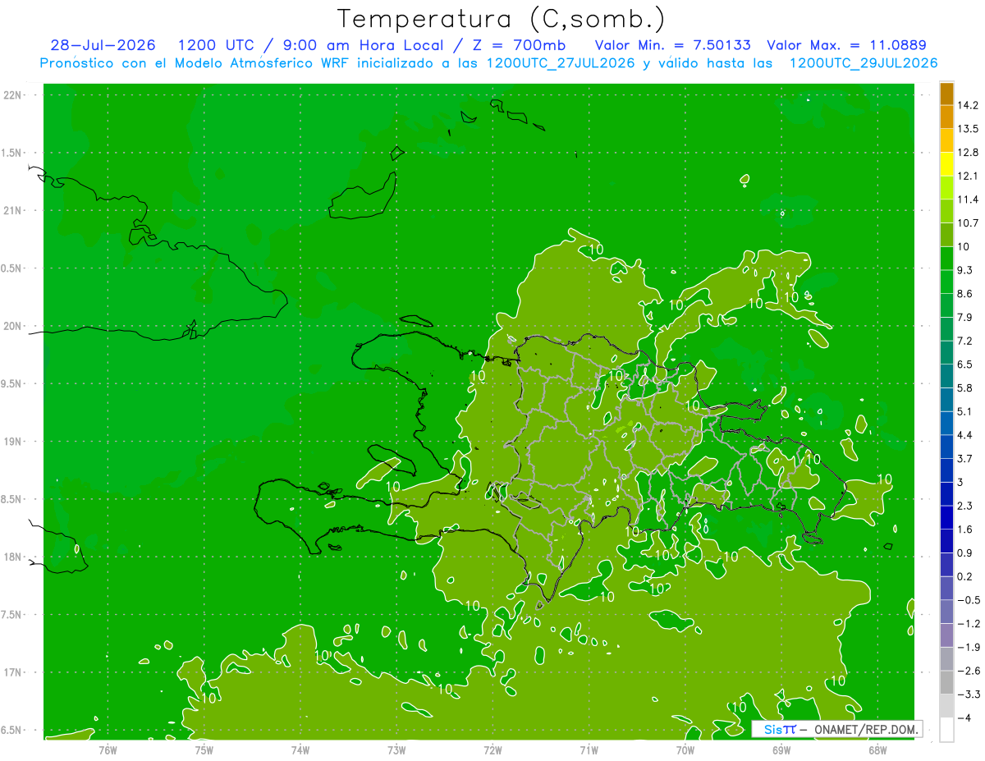Click the 73W longitude axis label

[396, 750]
